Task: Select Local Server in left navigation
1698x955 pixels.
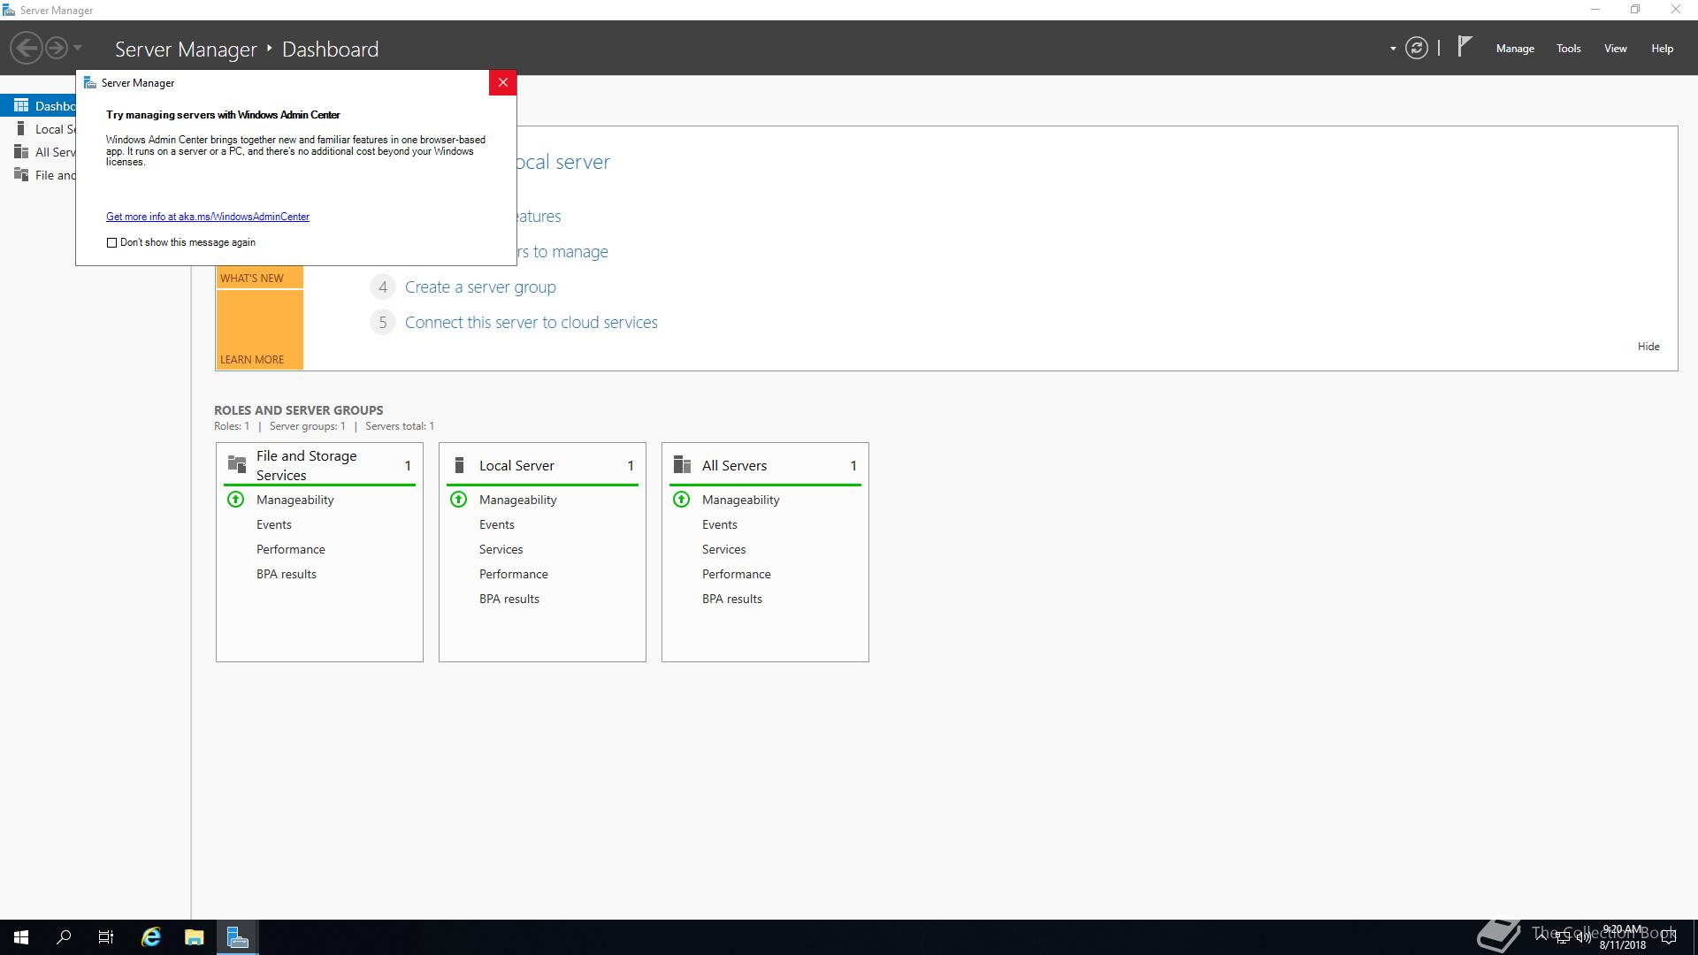Action: point(38,129)
